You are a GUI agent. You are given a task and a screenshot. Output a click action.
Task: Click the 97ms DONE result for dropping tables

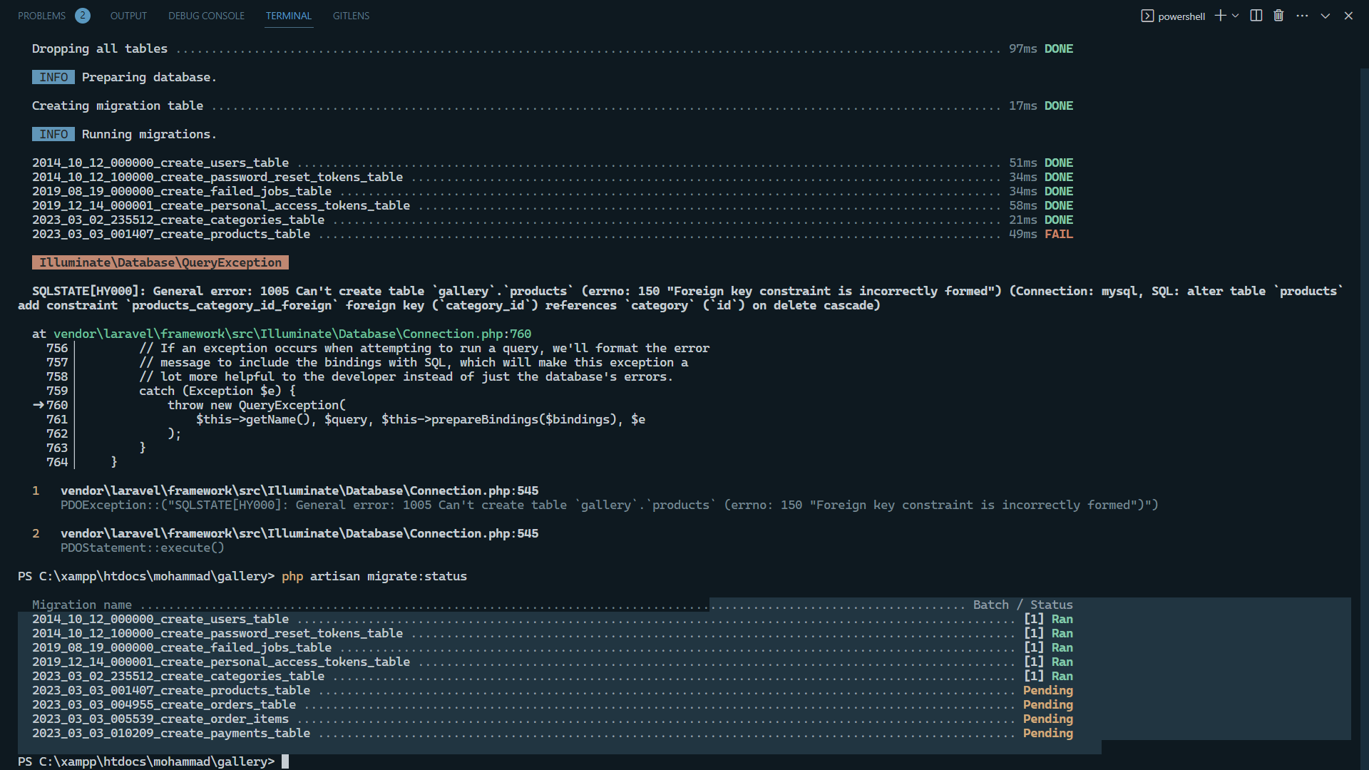[x=1041, y=48]
